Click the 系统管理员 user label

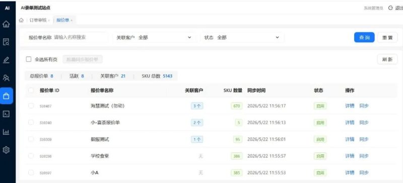tap(373, 8)
